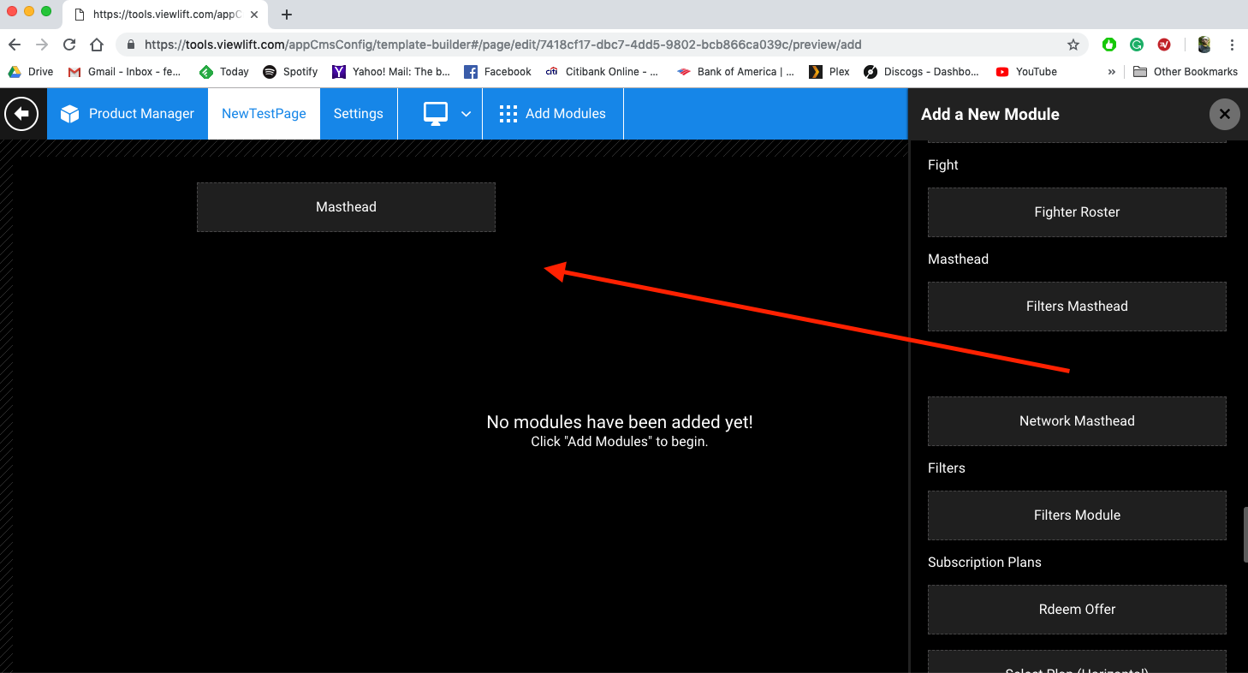Click the browser back arrow

point(15,45)
